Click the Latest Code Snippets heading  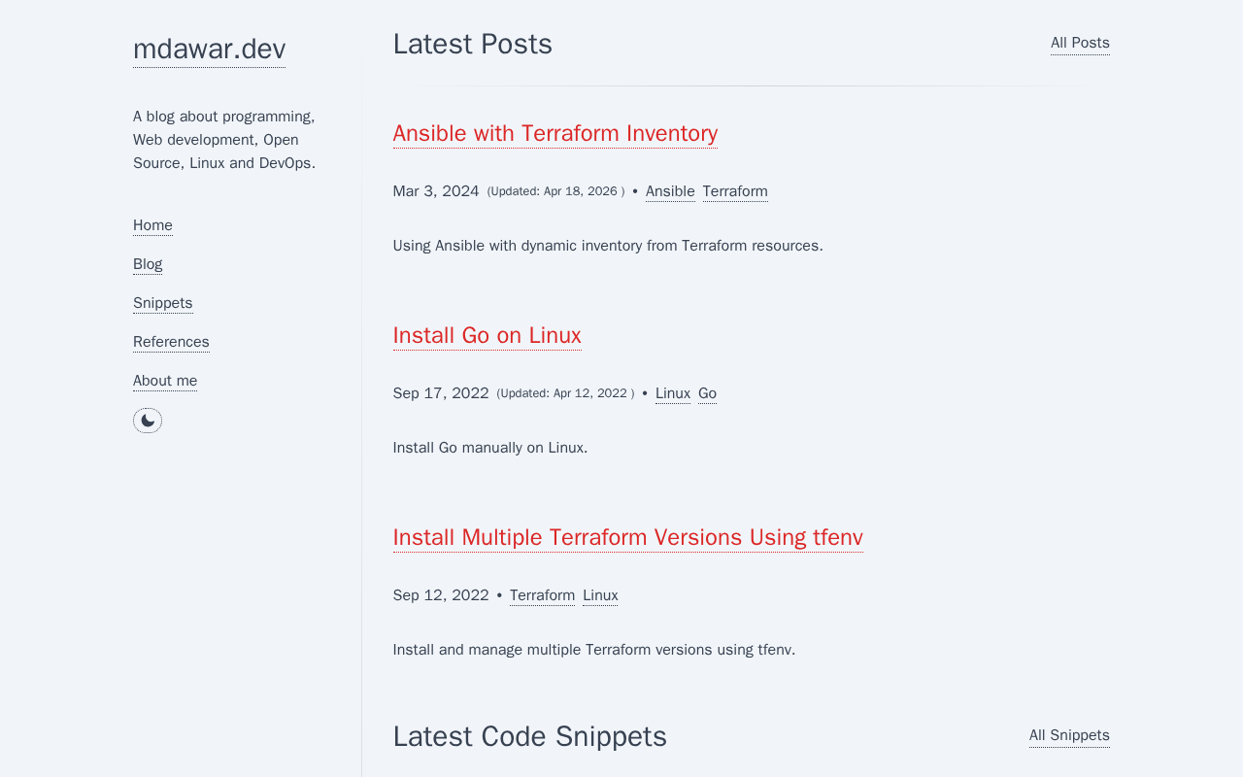[529, 736]
